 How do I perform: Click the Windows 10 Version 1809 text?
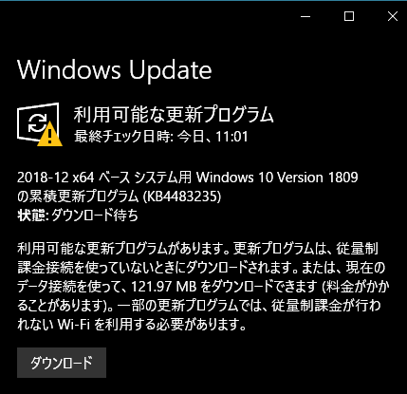tap(277, 178)
